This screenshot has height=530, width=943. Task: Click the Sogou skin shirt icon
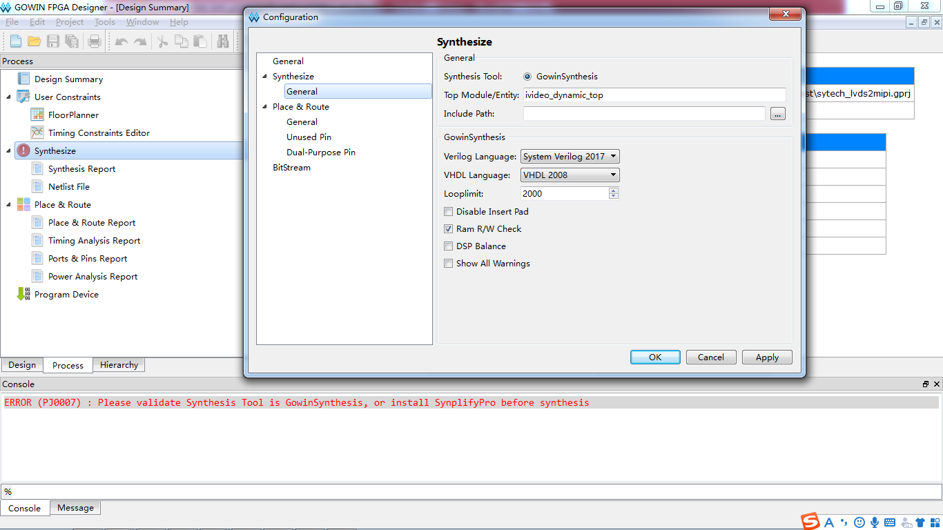[x=920, y=522]
